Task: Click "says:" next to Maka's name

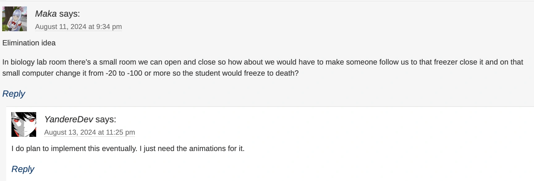Action: (70, 14)
